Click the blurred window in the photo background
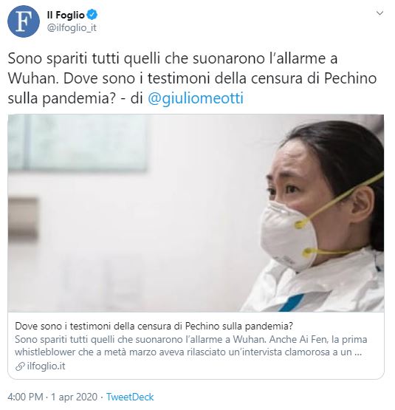Screen dimensions: 395x410 (x=78, y=143)
